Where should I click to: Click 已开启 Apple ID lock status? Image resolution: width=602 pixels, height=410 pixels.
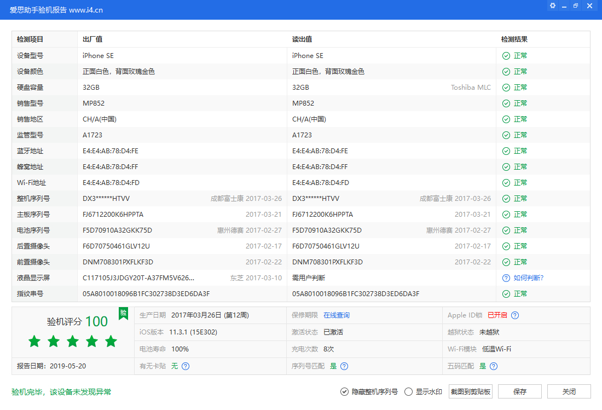click(497, 315)
